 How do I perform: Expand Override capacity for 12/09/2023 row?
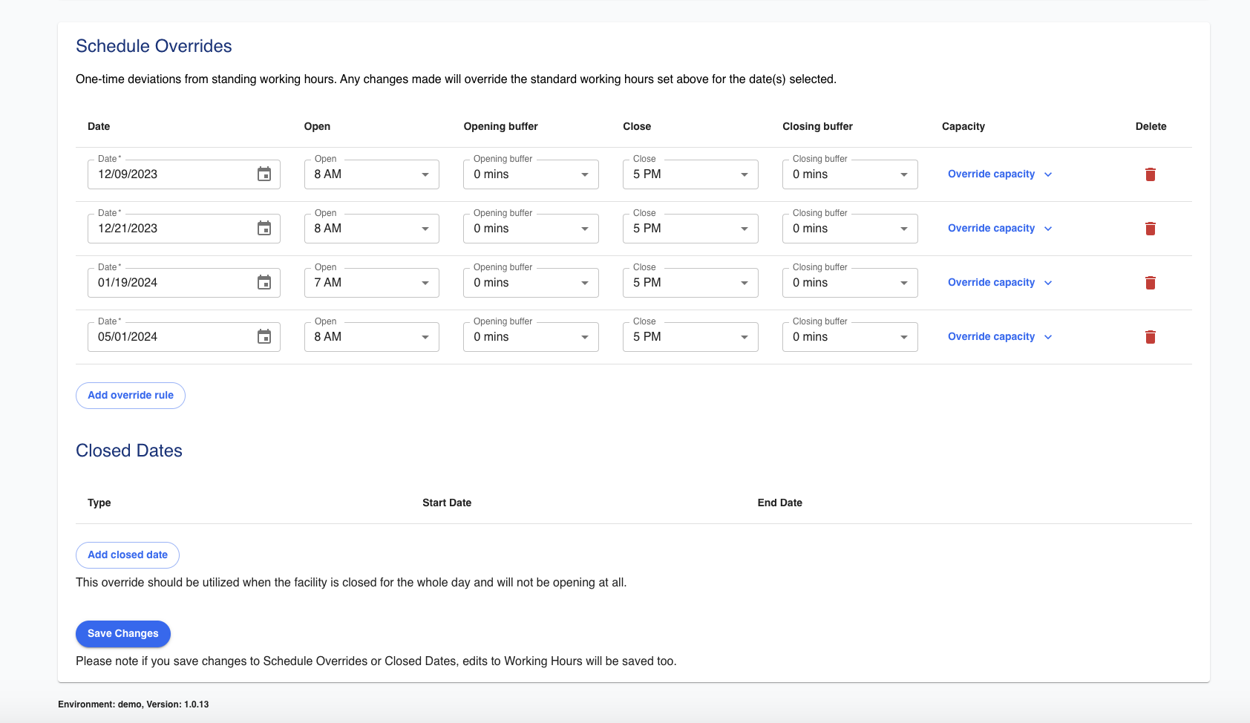[999, 174]
